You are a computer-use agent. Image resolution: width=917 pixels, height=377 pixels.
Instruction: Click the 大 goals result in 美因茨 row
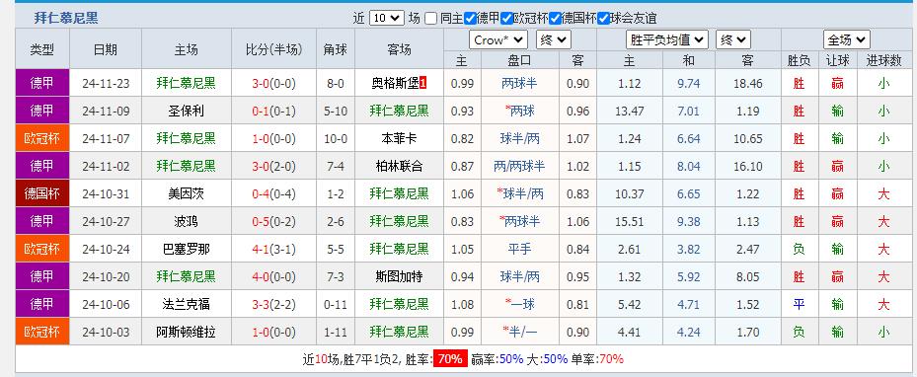(883, 193)
